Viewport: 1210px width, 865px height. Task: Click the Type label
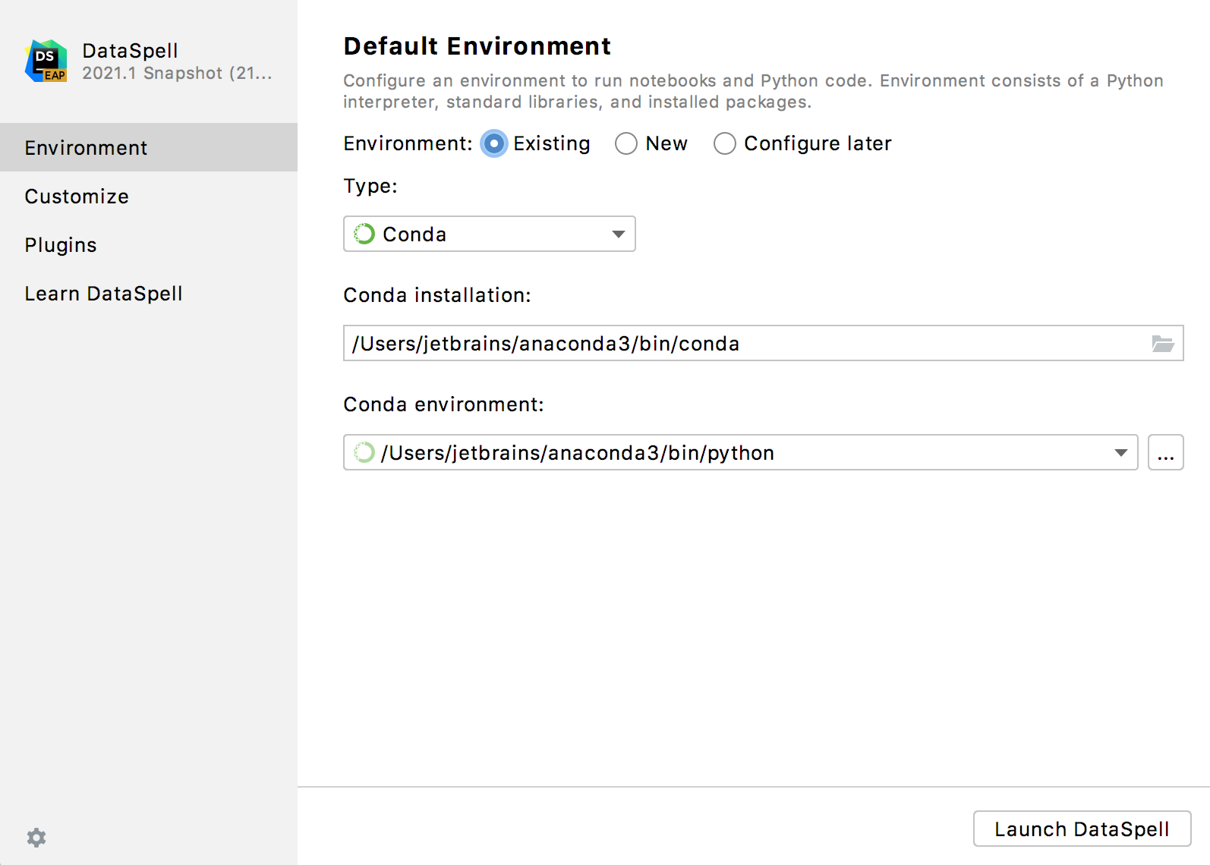click(370, 187)
